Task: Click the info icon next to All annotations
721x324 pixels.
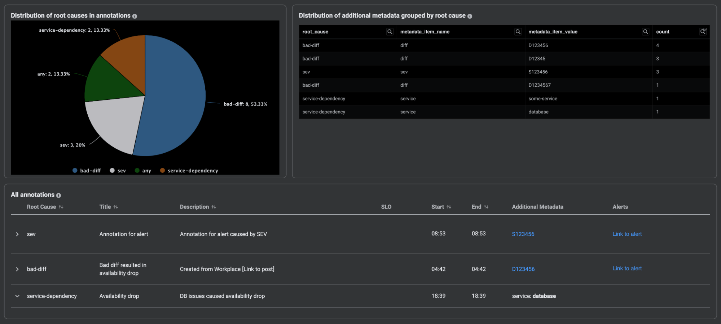Action: (59, 195)
